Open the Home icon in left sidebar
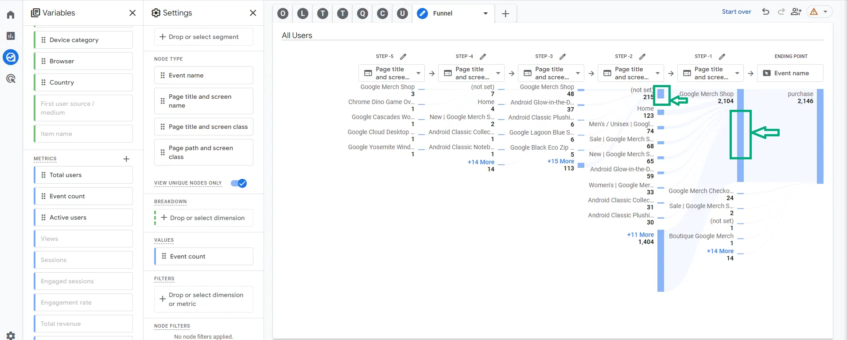This screenshot has height=340, width=847. point(11,15)
